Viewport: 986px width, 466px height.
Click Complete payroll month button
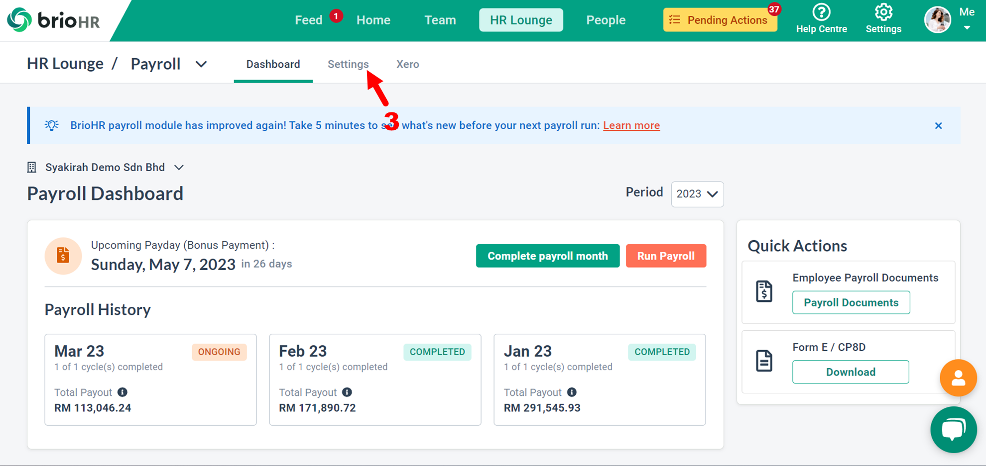click(x=548, y=256)
